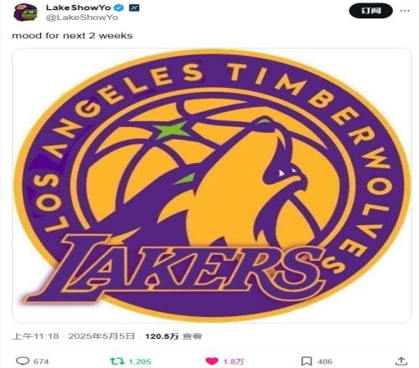Open the reply comment icon
419x368 pixels.
(x=23, y=361)
